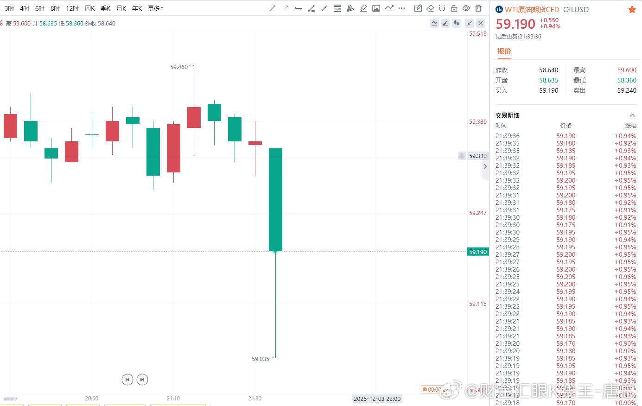Step back one candle with previous button

[127, 380]
